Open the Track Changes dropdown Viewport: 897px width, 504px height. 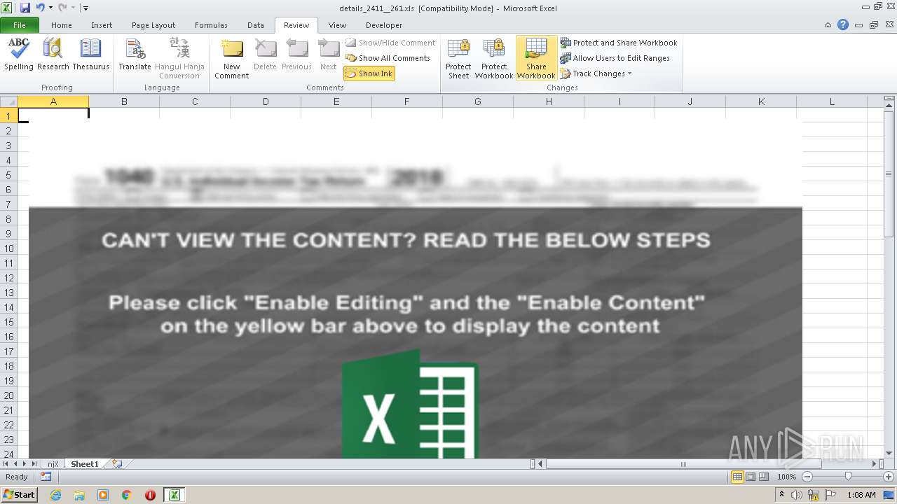pyautogui.click(x=596, y=73)
